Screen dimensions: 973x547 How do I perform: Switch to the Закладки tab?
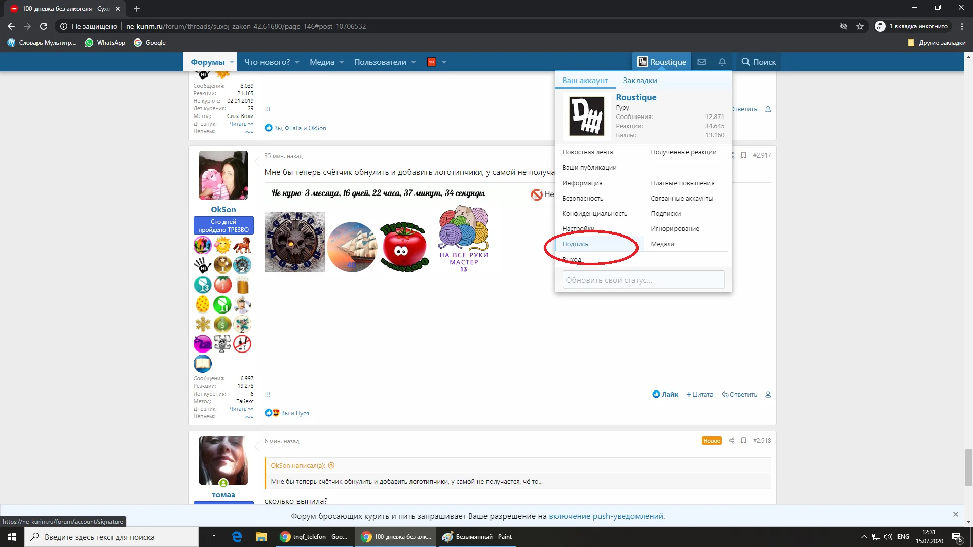point(640,81)
